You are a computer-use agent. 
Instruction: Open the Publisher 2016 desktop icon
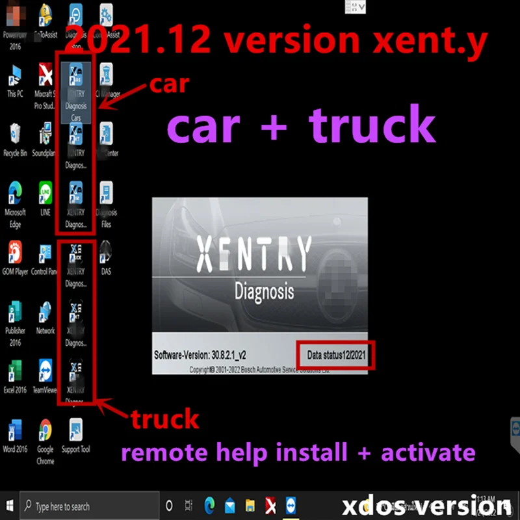click(15, 324)
